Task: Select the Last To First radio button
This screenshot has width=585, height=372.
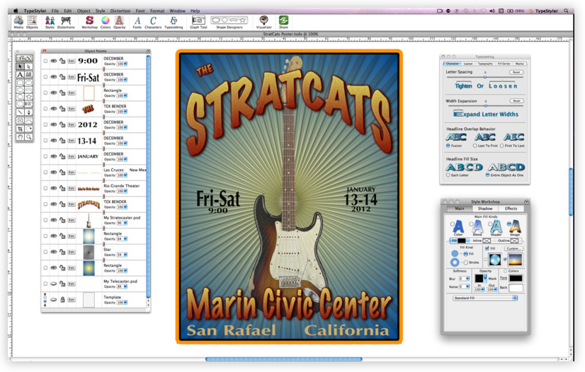Action: click(x=475, y=146)
